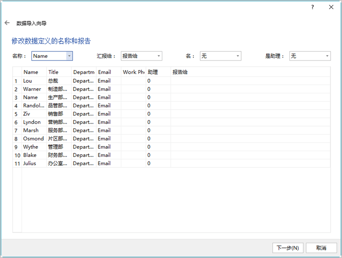Close the data import wizard window

(x=331, y=7)
